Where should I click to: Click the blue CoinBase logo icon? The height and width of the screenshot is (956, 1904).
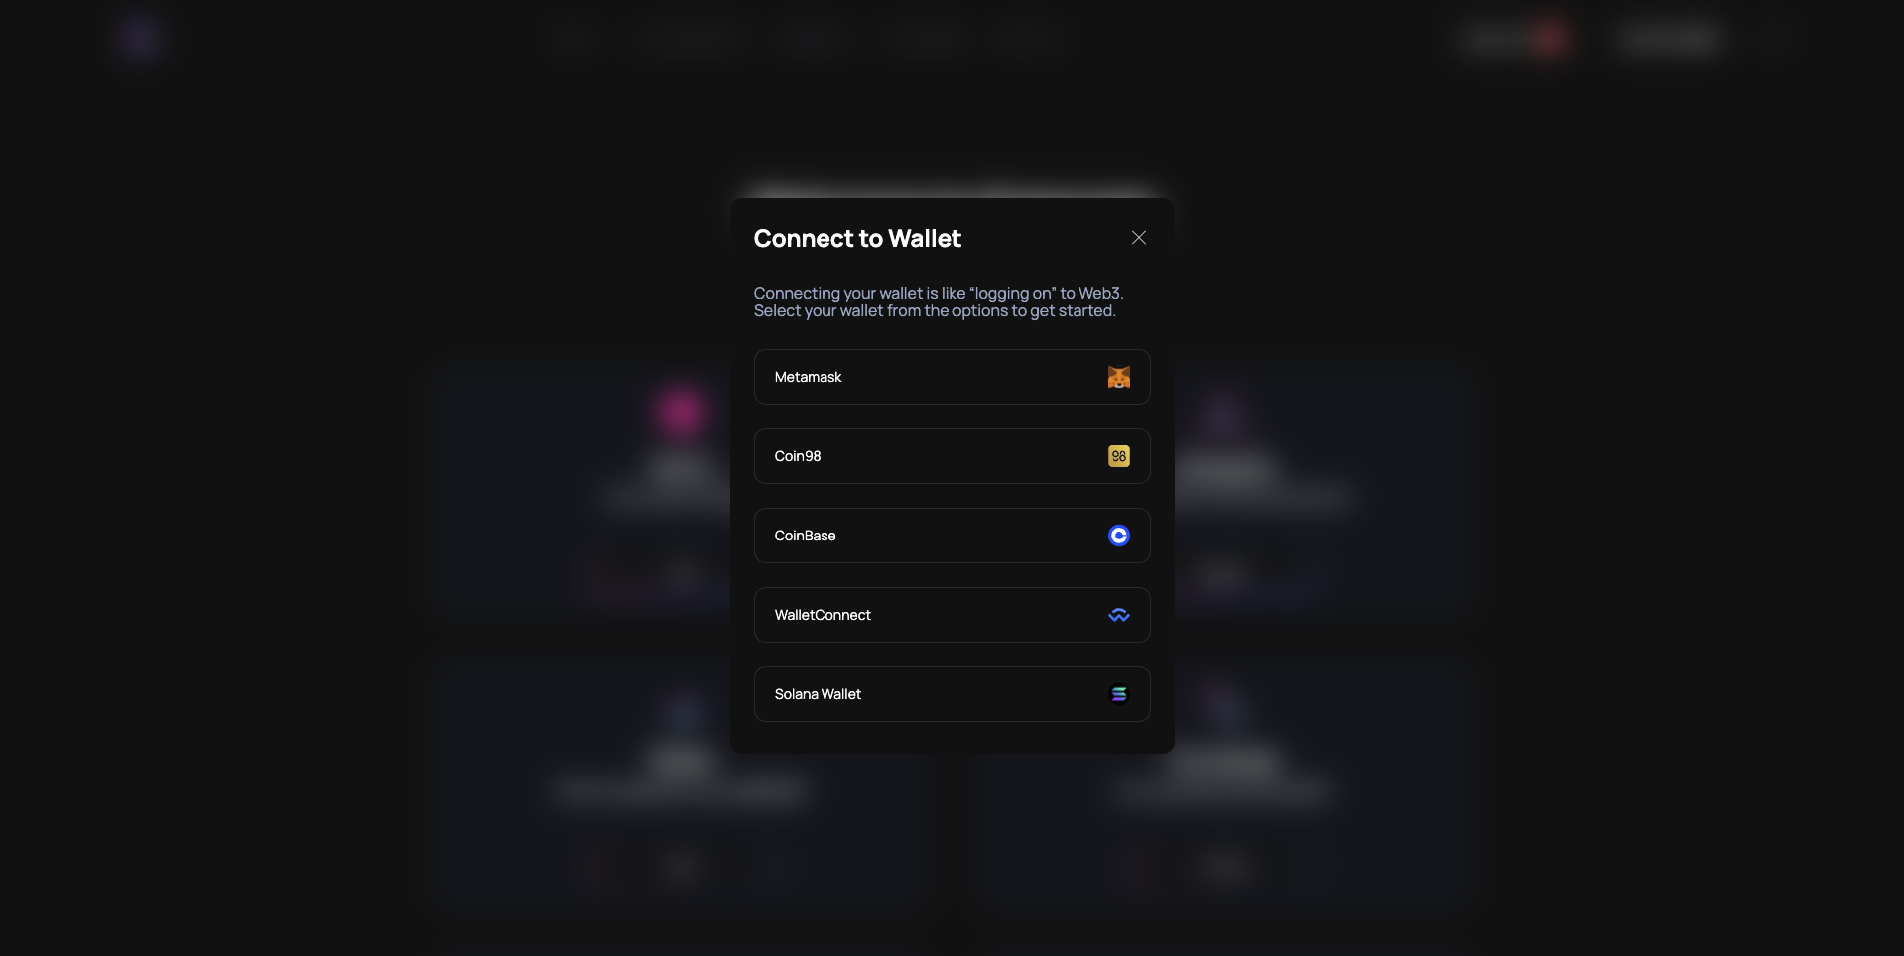pyautogui.click(x=1118, y=536)
